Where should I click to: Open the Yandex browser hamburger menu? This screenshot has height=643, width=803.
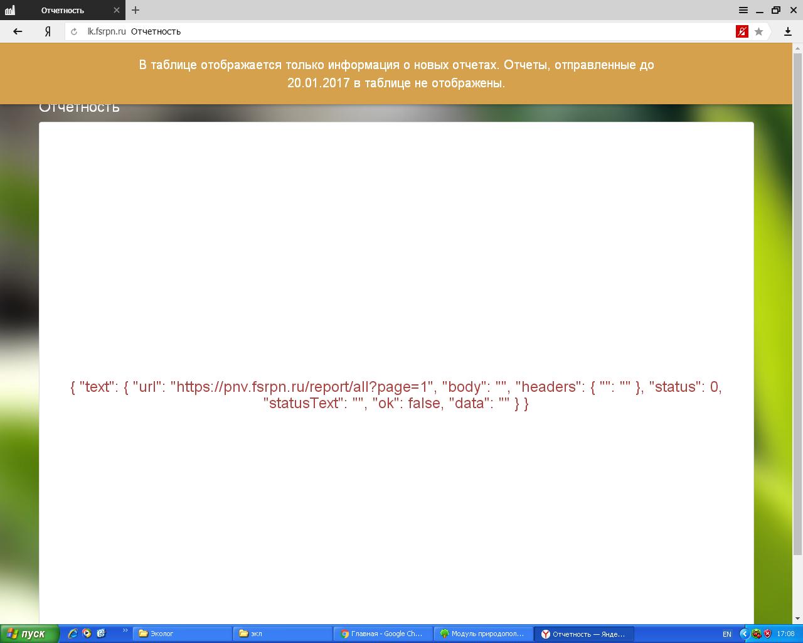(x=743, y=10)
